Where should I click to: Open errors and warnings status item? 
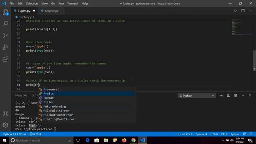point(35,134)
